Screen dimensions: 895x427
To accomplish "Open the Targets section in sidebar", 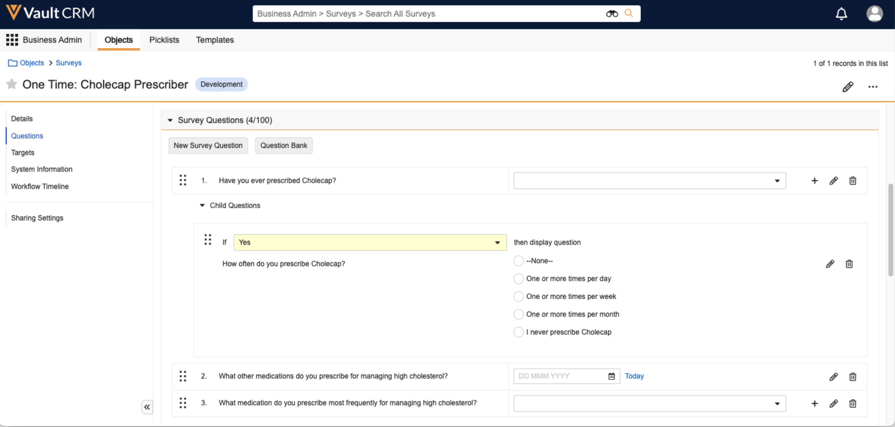I will point(23,152).
